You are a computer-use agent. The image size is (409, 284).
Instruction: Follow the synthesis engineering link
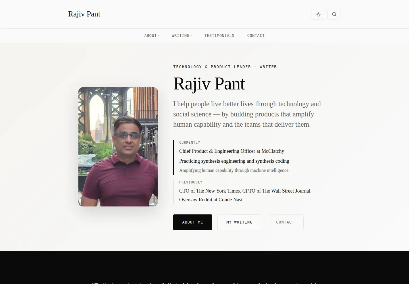click(x=223, y=161)
